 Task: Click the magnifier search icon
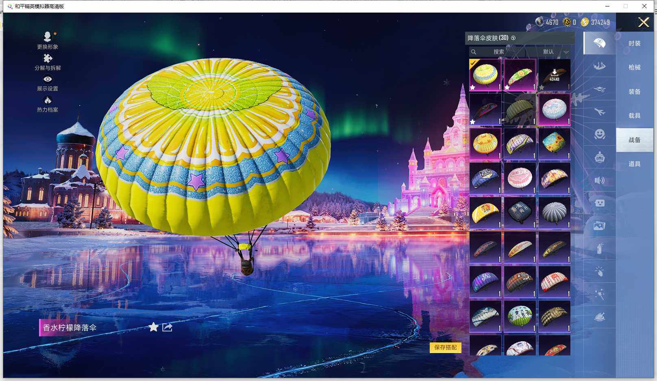tap(474, 52)
